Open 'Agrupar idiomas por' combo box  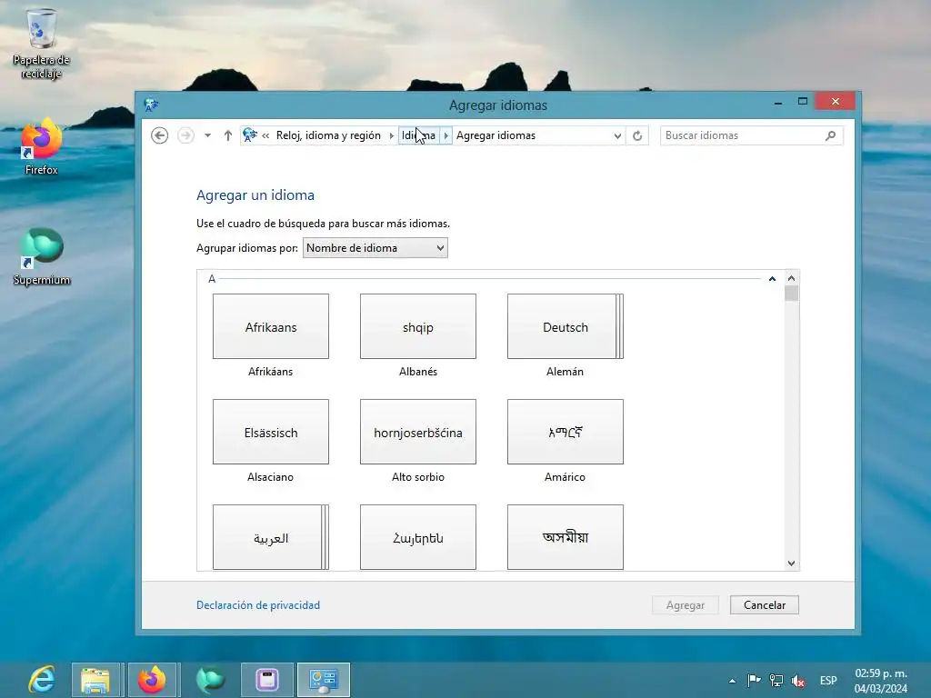pyautogui.click(x=375, y=248)
